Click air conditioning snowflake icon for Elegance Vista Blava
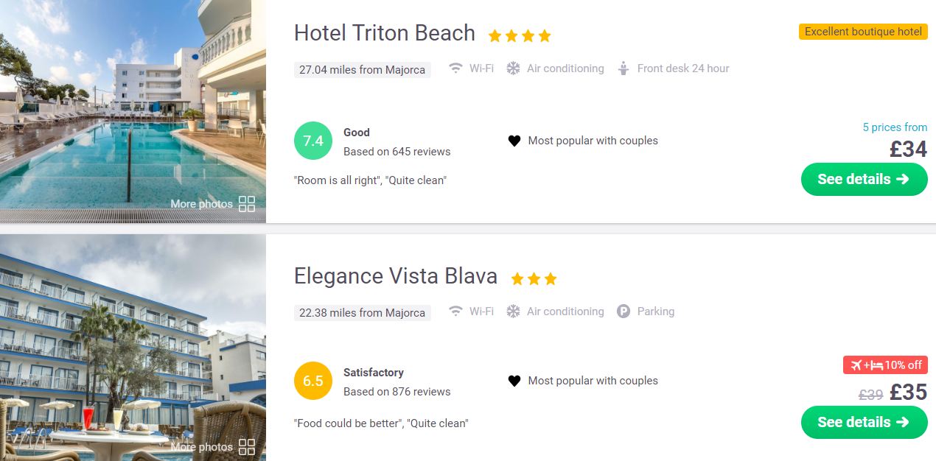The image size is (936, 461). coord(513,312)
